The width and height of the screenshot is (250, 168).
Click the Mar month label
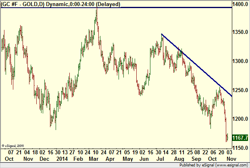point(94,159)
